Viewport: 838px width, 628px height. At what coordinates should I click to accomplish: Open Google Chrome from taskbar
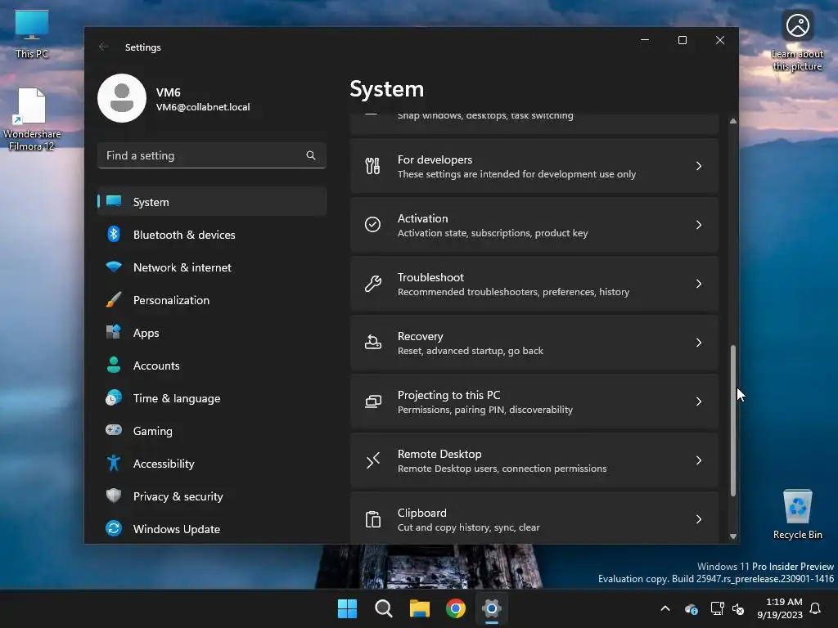(x=455, y=608)
